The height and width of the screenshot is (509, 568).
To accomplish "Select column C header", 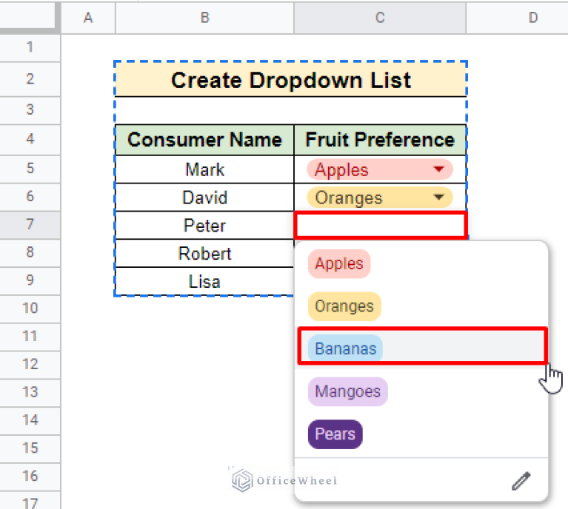I will point(380,18).
